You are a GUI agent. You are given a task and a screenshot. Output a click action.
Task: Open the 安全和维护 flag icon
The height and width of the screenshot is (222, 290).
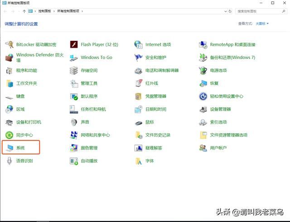coord(138,58)
